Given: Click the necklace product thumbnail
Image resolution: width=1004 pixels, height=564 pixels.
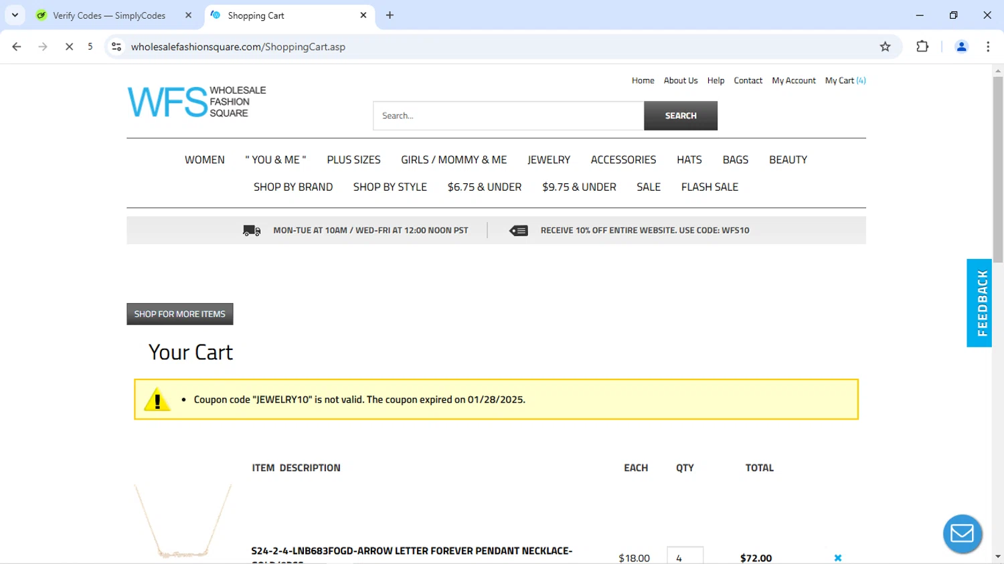Looking at the screenshot, I should [x=183, y=522].
